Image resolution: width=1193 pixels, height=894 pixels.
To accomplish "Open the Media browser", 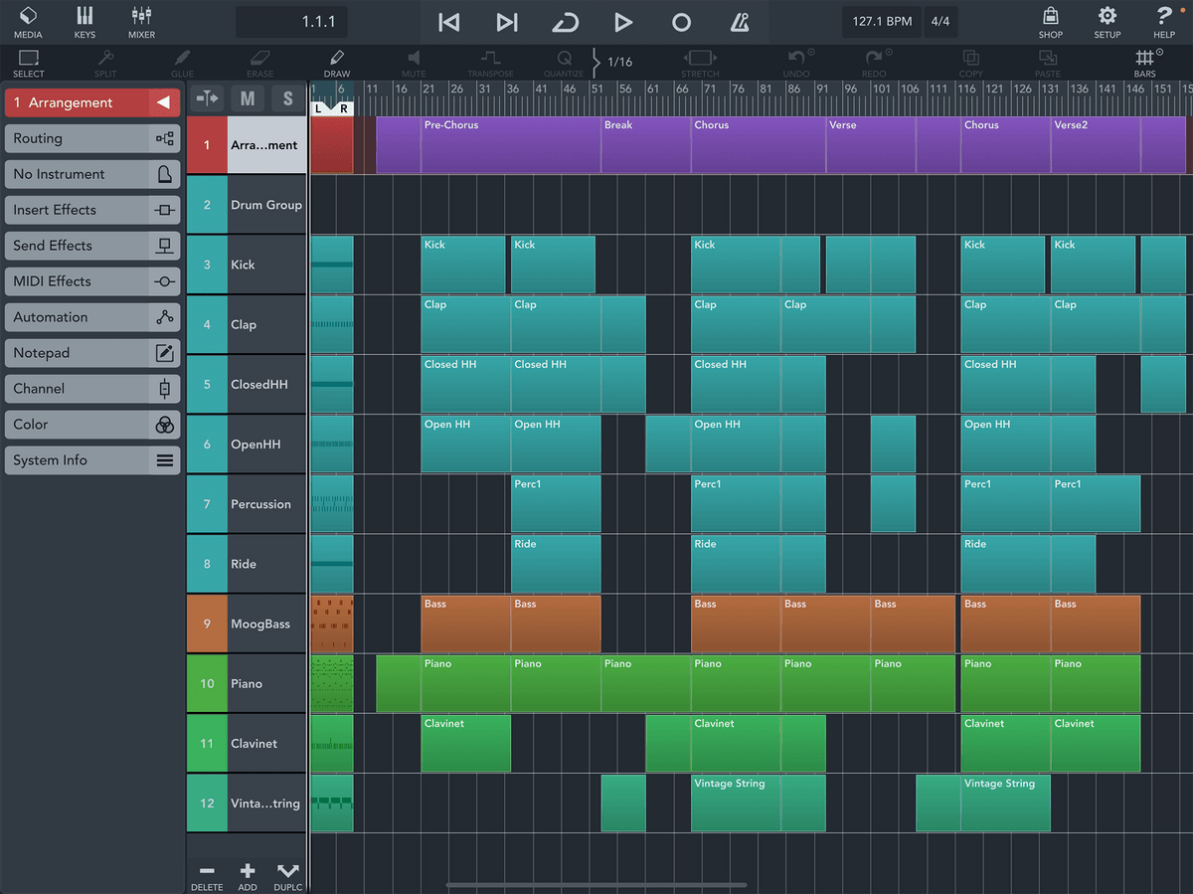I will (x=28, y=22).
